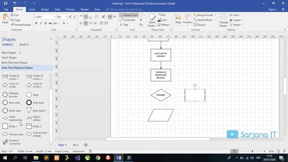Click Change Shape button
The image size is (288, 162).
(224, 20)
